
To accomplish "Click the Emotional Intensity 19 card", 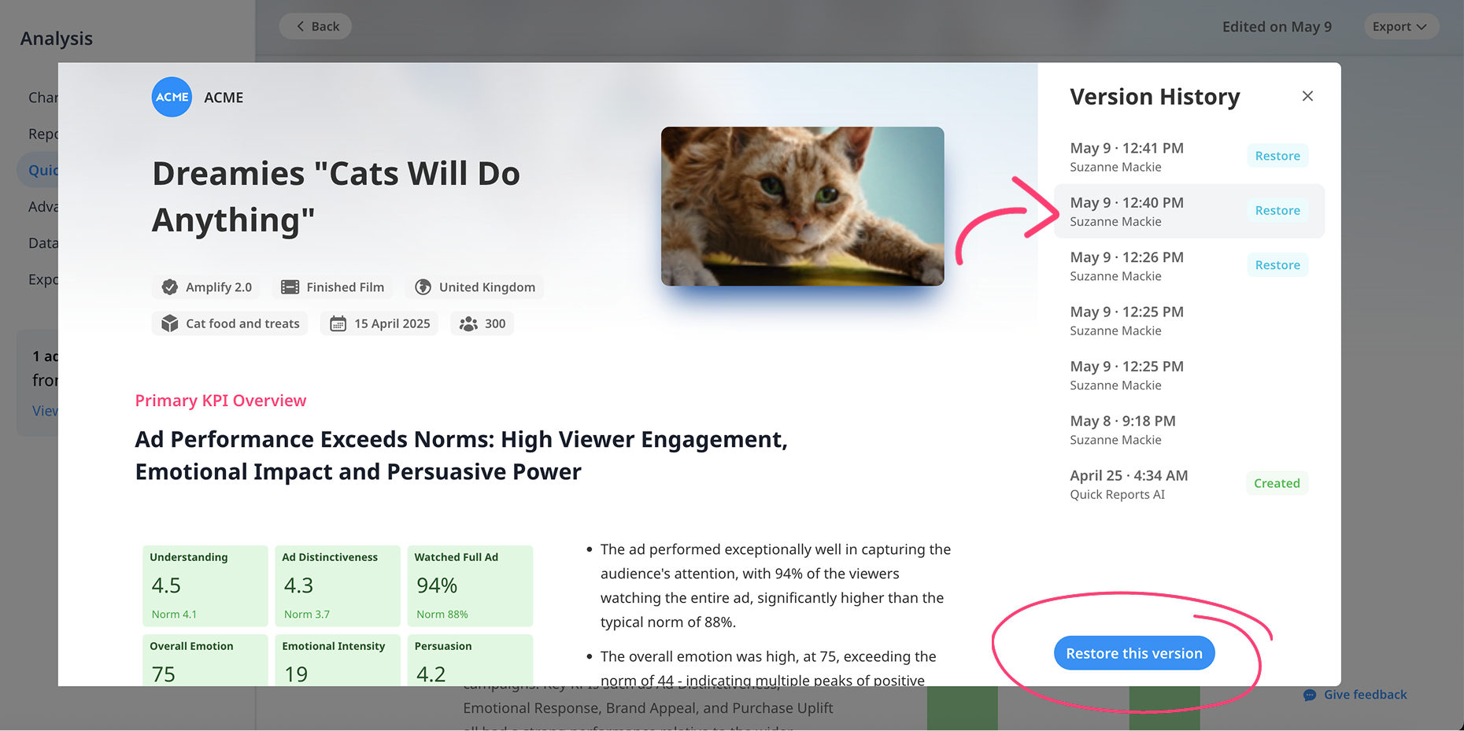I will (338, 660).
